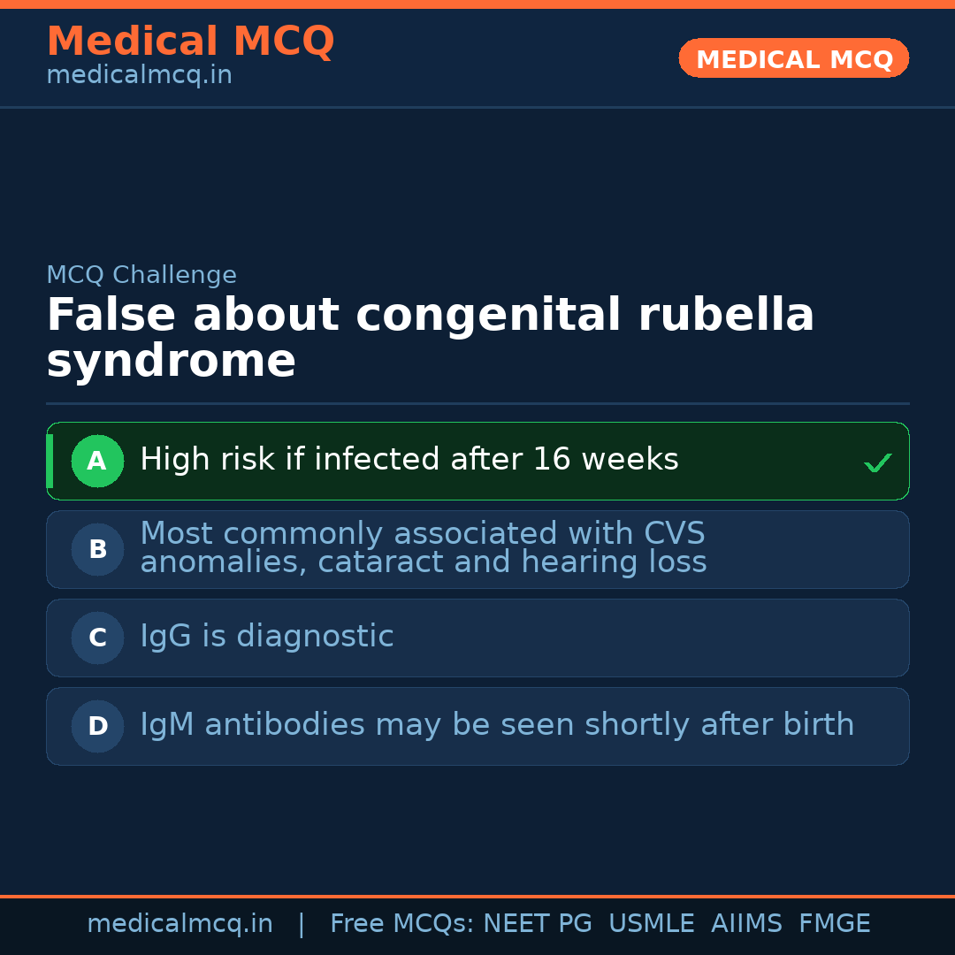Click the orange MEDICAL MCQ badge
The image size is (955, 955).
coord(794,59)
